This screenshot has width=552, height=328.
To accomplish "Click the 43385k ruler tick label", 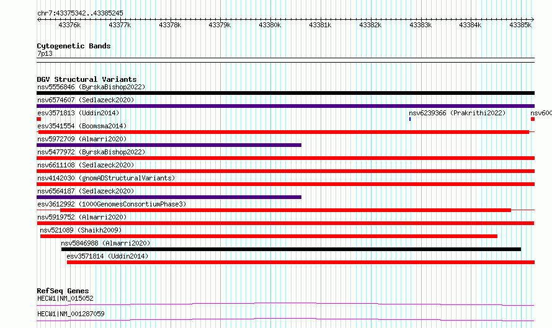I will coord(520,25).
